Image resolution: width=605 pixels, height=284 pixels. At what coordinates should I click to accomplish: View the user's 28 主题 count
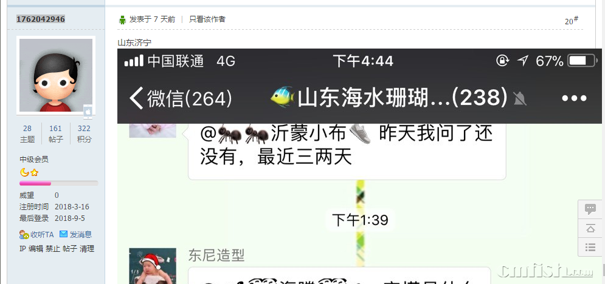point(27,134)
